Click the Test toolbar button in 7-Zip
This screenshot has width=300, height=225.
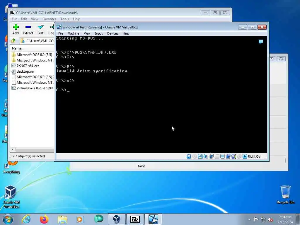pos(40,29)
